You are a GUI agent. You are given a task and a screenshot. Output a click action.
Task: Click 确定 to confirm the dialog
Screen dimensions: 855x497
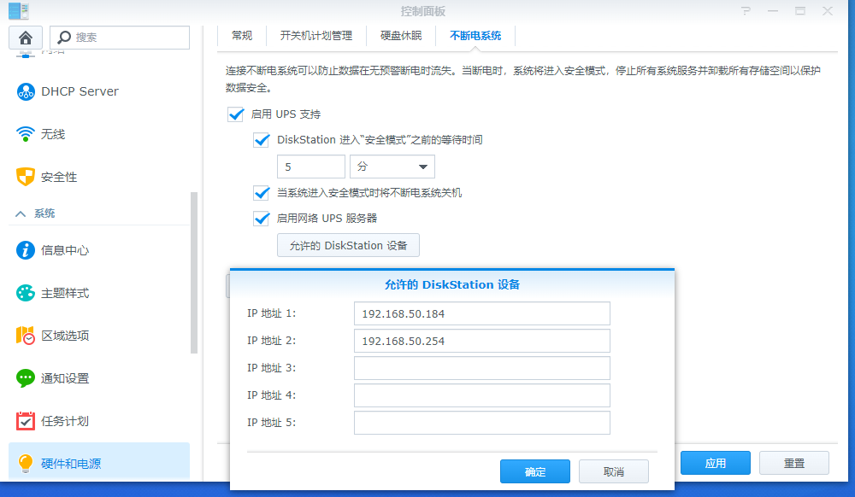pyautogui.click(x=535, y=471)
